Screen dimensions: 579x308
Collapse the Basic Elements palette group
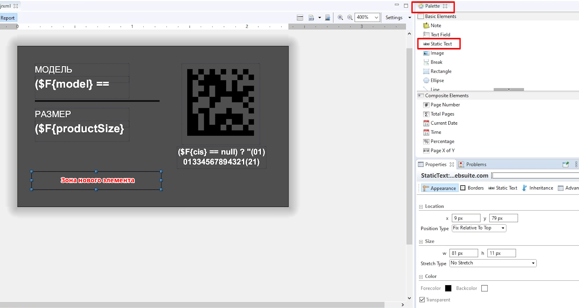[437, 16]
